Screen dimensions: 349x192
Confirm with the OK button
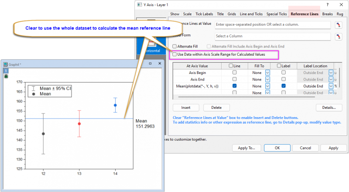tap(277, 148)
